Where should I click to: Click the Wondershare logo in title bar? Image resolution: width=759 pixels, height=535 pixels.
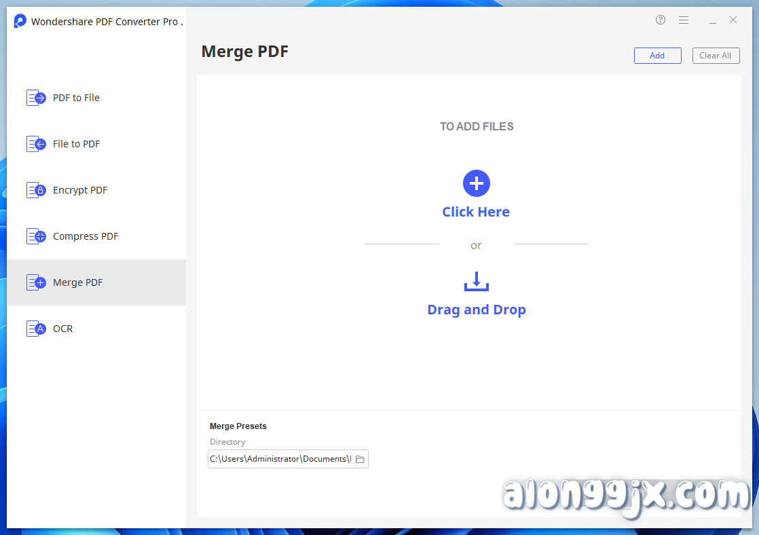[x=20, y=20]
